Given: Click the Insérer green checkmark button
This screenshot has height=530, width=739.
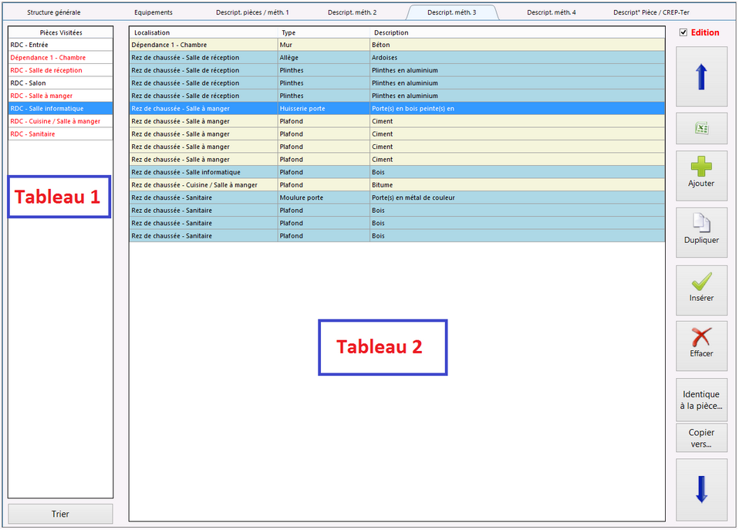Looking at the screenshot, I should click(x=701, y=291).
